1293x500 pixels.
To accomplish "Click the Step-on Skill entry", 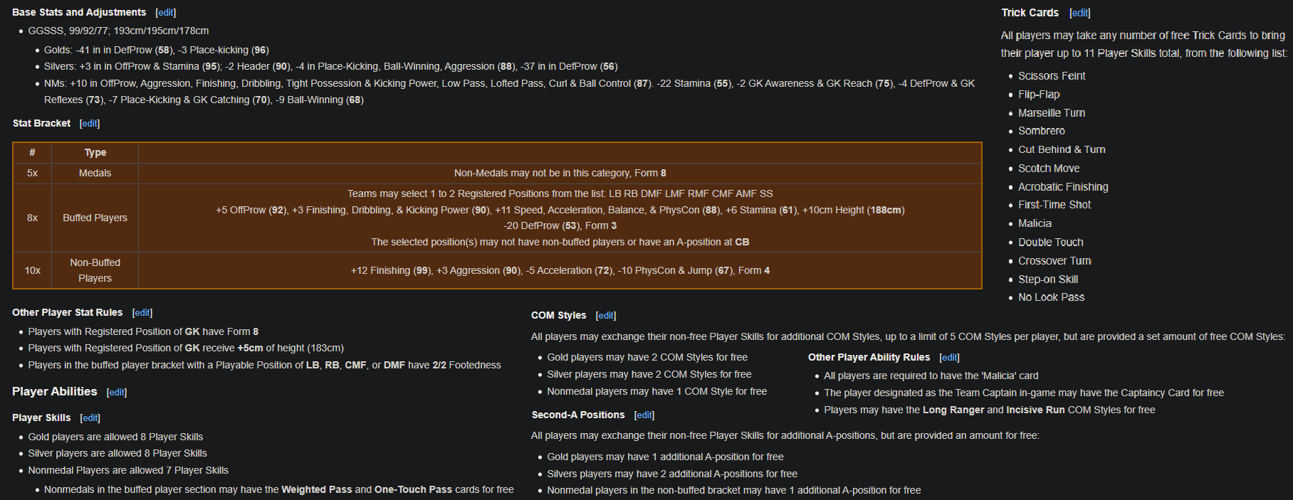I will pyautogui.click(x=1048, y=280).
